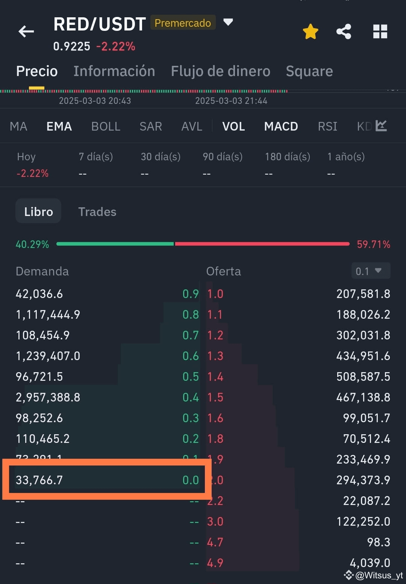Open the chart indicator settings icon
The height and width of the screenshot is (584, 406).
(x=381, y=126)
